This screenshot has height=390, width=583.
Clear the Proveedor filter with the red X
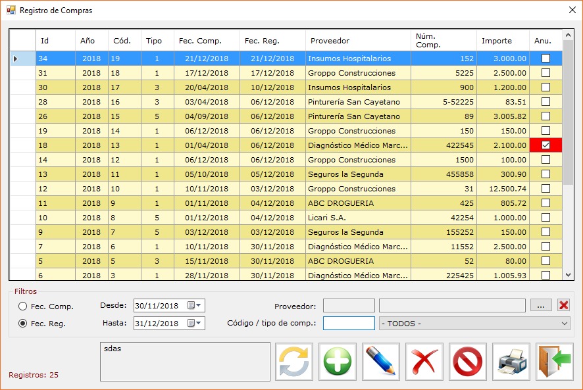point(564,305)
